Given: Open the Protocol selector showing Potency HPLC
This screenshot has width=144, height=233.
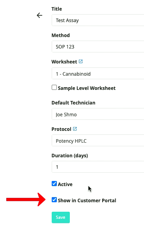Looking at the screenshot, I should tap(98, 141).
